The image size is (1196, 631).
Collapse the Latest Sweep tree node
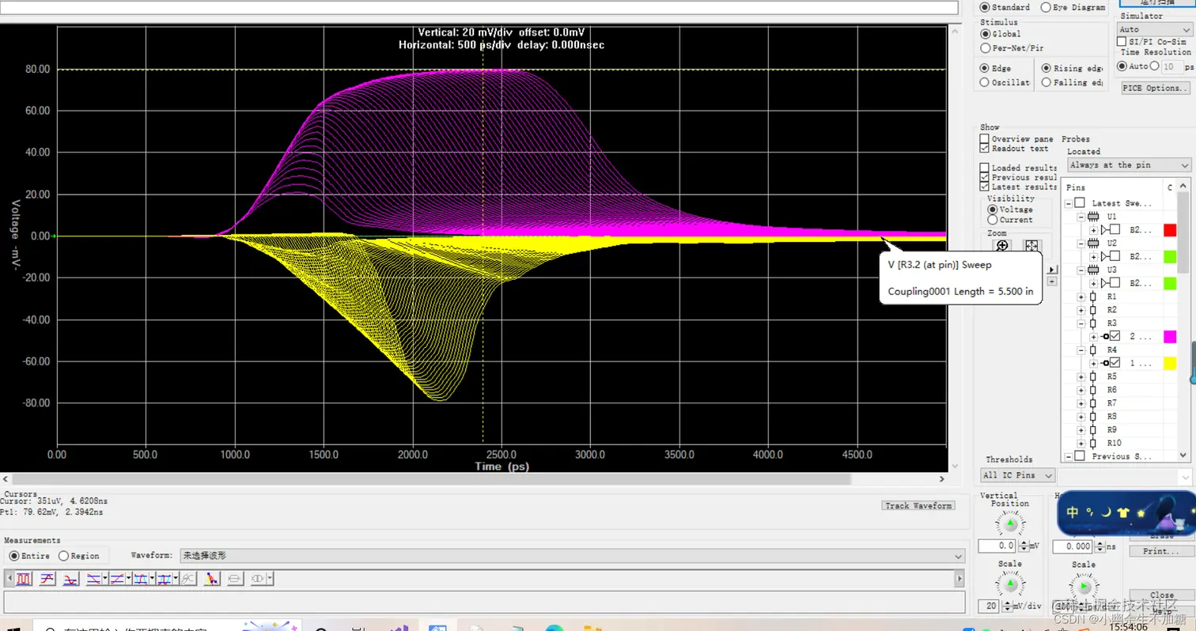tap(1069, 203)
